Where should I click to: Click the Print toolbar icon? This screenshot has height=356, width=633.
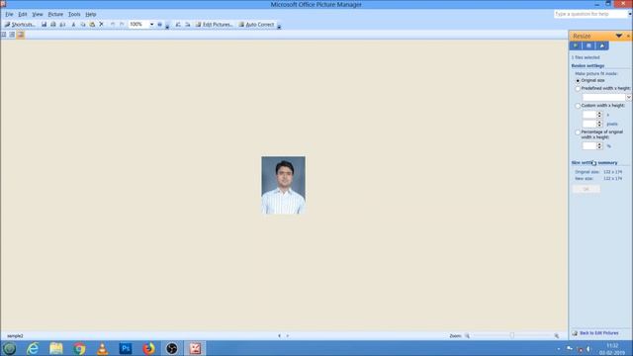point(53,25)
